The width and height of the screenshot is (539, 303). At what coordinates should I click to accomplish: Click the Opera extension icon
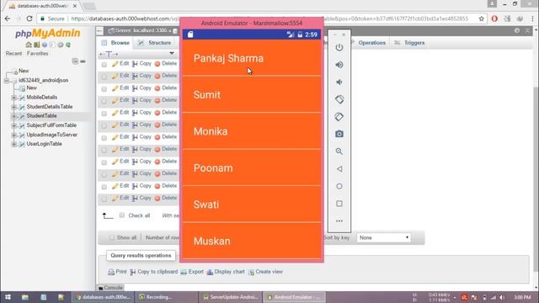(x=494, y=19)
